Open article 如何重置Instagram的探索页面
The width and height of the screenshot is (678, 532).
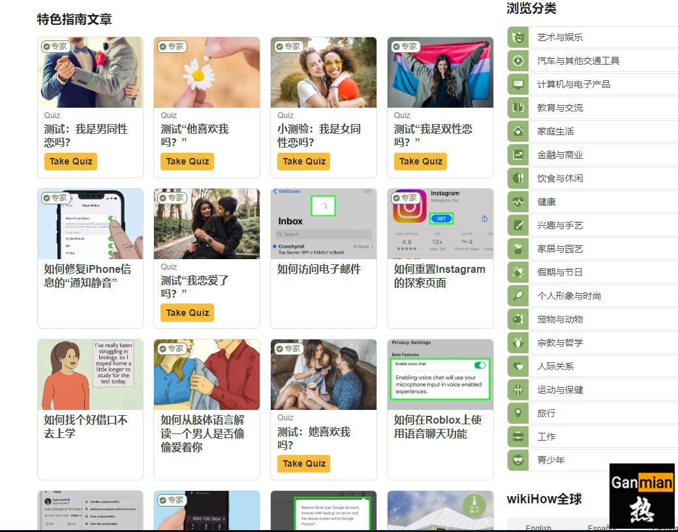click(439, 276)
